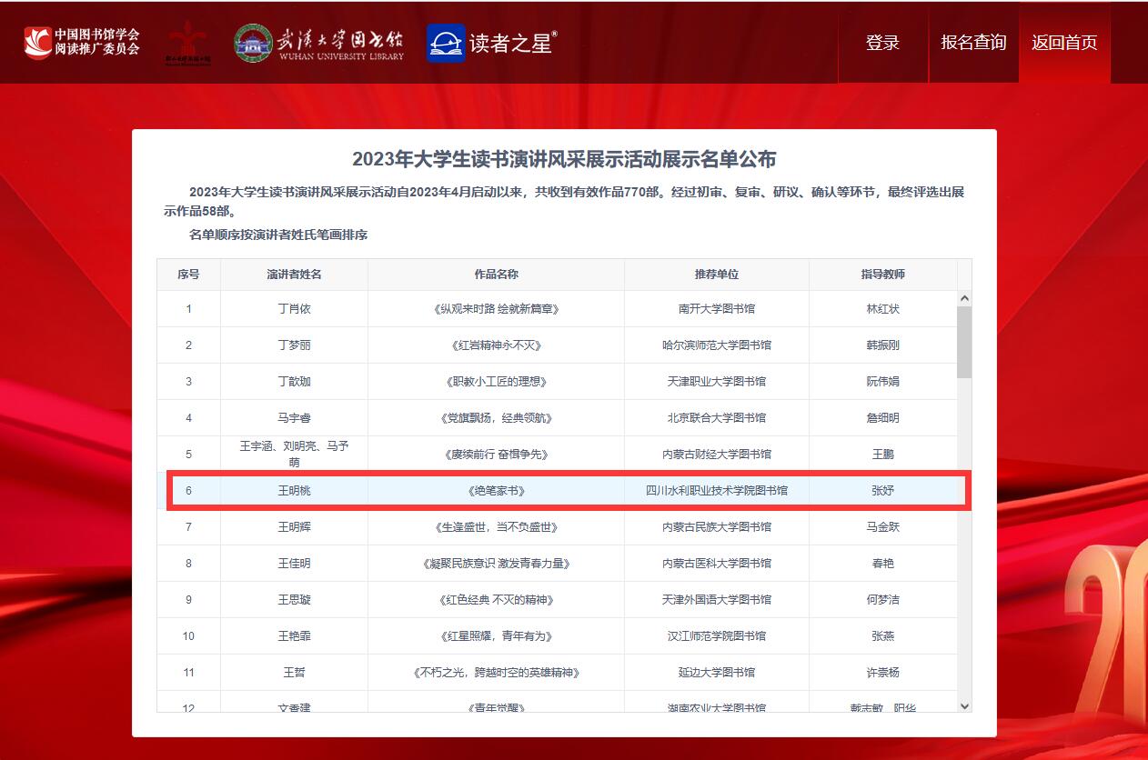Screen dimensions: 1148x760
Task: Select instructor name 许崇杨
Action: tap(883, 673)
